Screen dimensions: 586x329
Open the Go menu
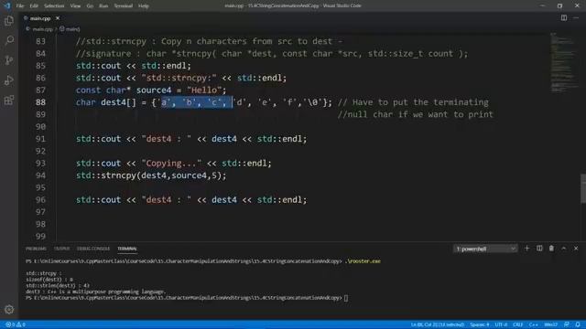[90, 6]
